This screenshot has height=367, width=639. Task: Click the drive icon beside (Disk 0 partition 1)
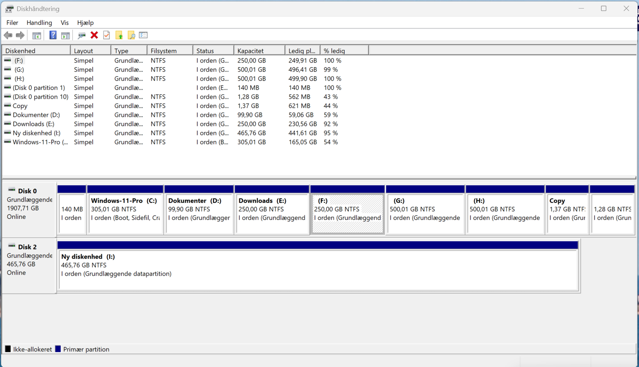coord(7,87)
